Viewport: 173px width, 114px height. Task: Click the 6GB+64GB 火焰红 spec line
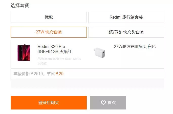[x=55, y=51]
